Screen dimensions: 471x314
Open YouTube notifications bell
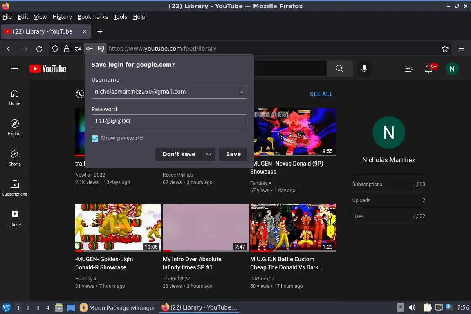428,69
